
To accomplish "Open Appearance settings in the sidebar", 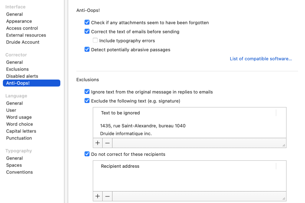I will 19,21.
